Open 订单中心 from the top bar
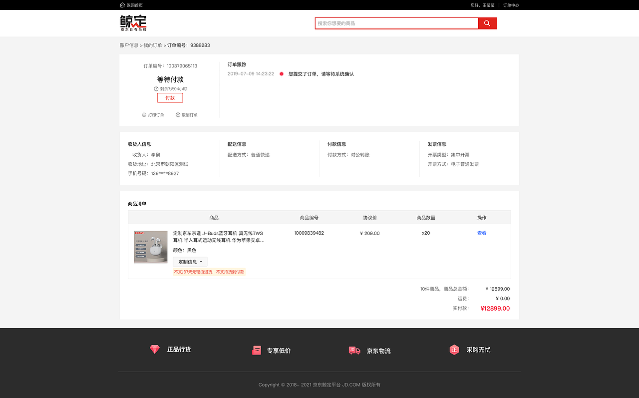 pyautogui.click(x=511, y=4)
